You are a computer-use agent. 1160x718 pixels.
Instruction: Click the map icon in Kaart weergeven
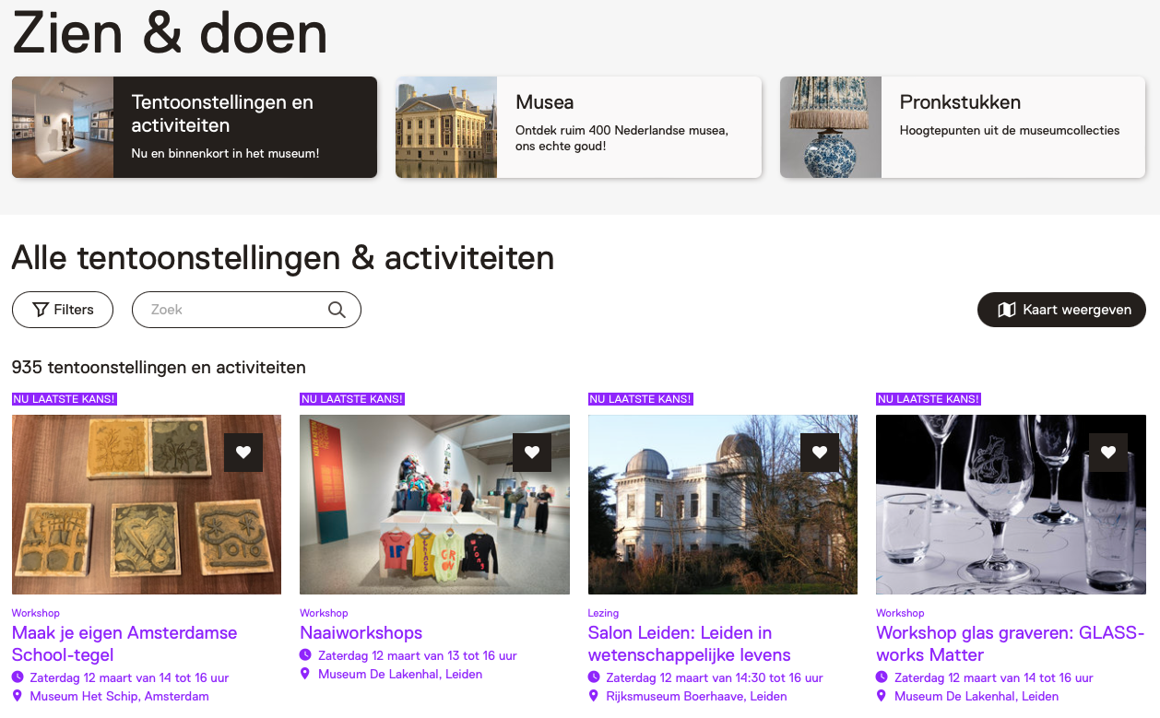pos(1007,310)
